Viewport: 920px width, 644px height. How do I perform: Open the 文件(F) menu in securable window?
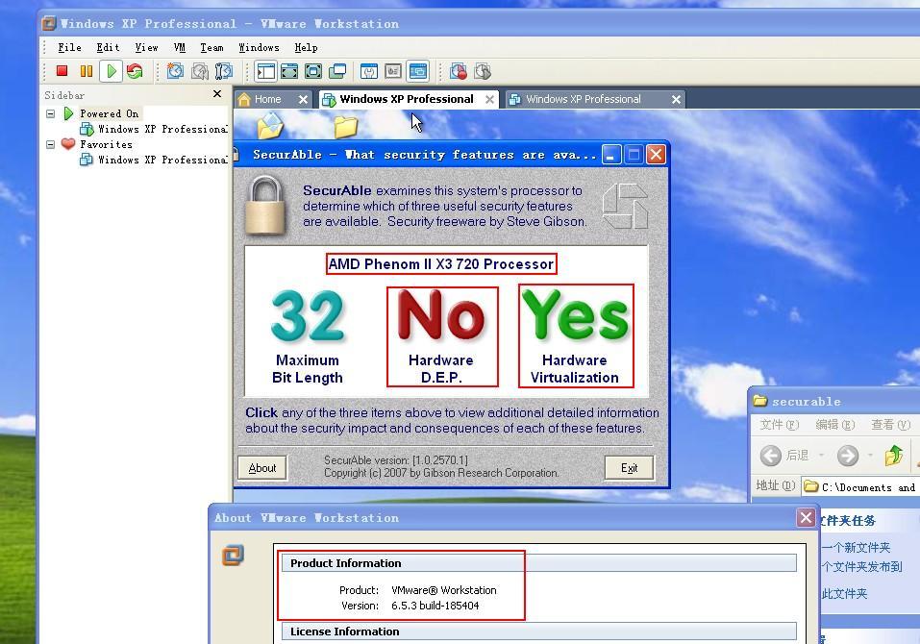(780, 425)
